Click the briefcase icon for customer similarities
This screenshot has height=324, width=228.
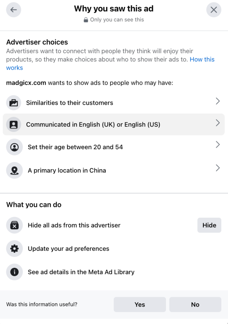coord(14,103)
